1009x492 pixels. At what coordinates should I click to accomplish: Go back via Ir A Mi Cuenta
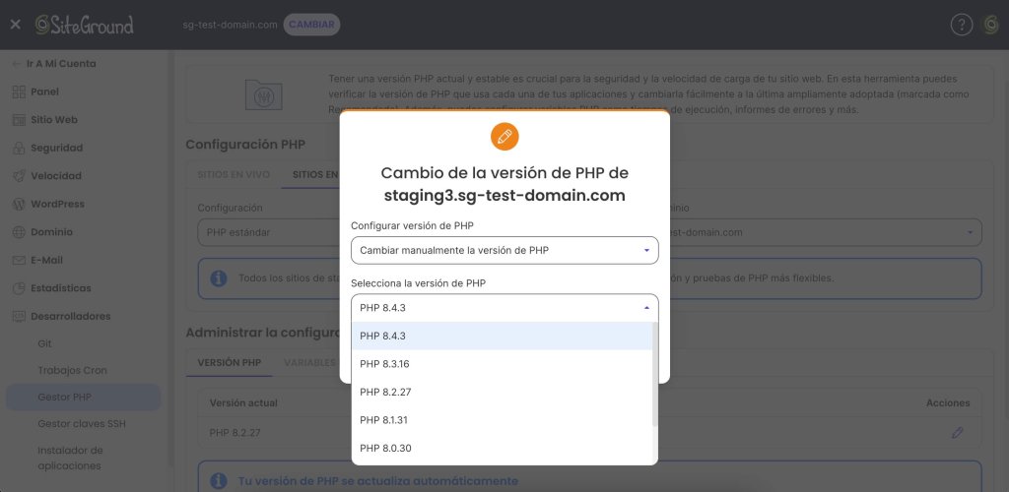[54, 64]
